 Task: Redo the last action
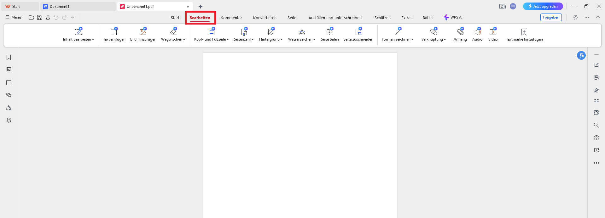tap(64, 17)
